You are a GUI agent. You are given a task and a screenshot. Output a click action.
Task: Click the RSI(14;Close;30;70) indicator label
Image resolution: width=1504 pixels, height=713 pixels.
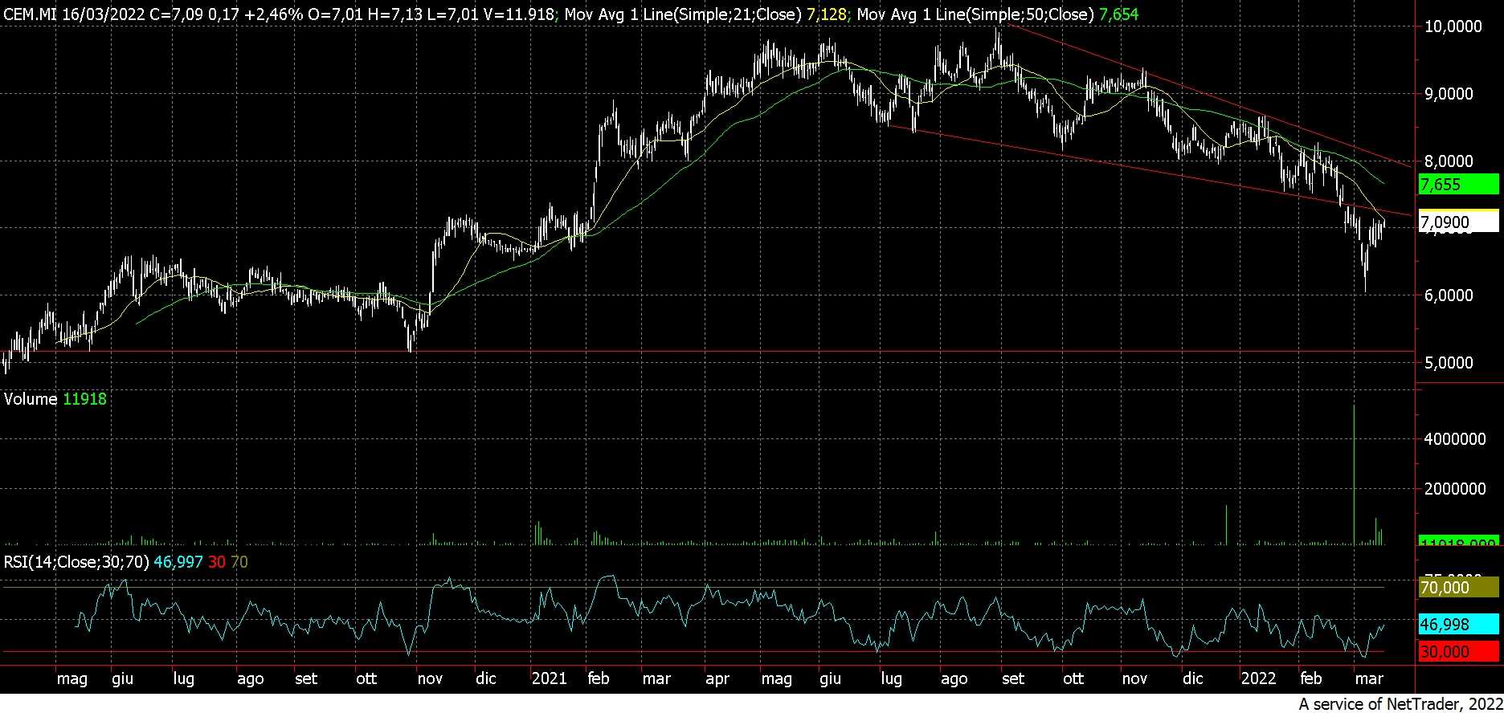pyautogui.click(x=76, y=562)
